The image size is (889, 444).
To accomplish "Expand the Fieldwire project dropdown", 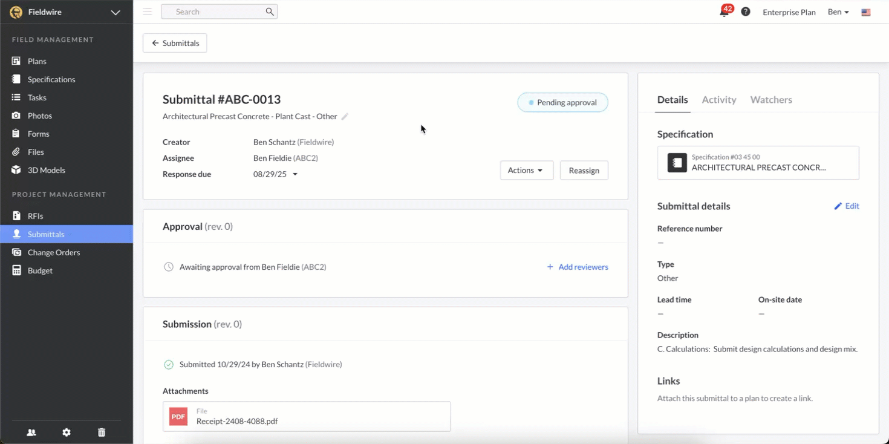I will click(115, 12).
